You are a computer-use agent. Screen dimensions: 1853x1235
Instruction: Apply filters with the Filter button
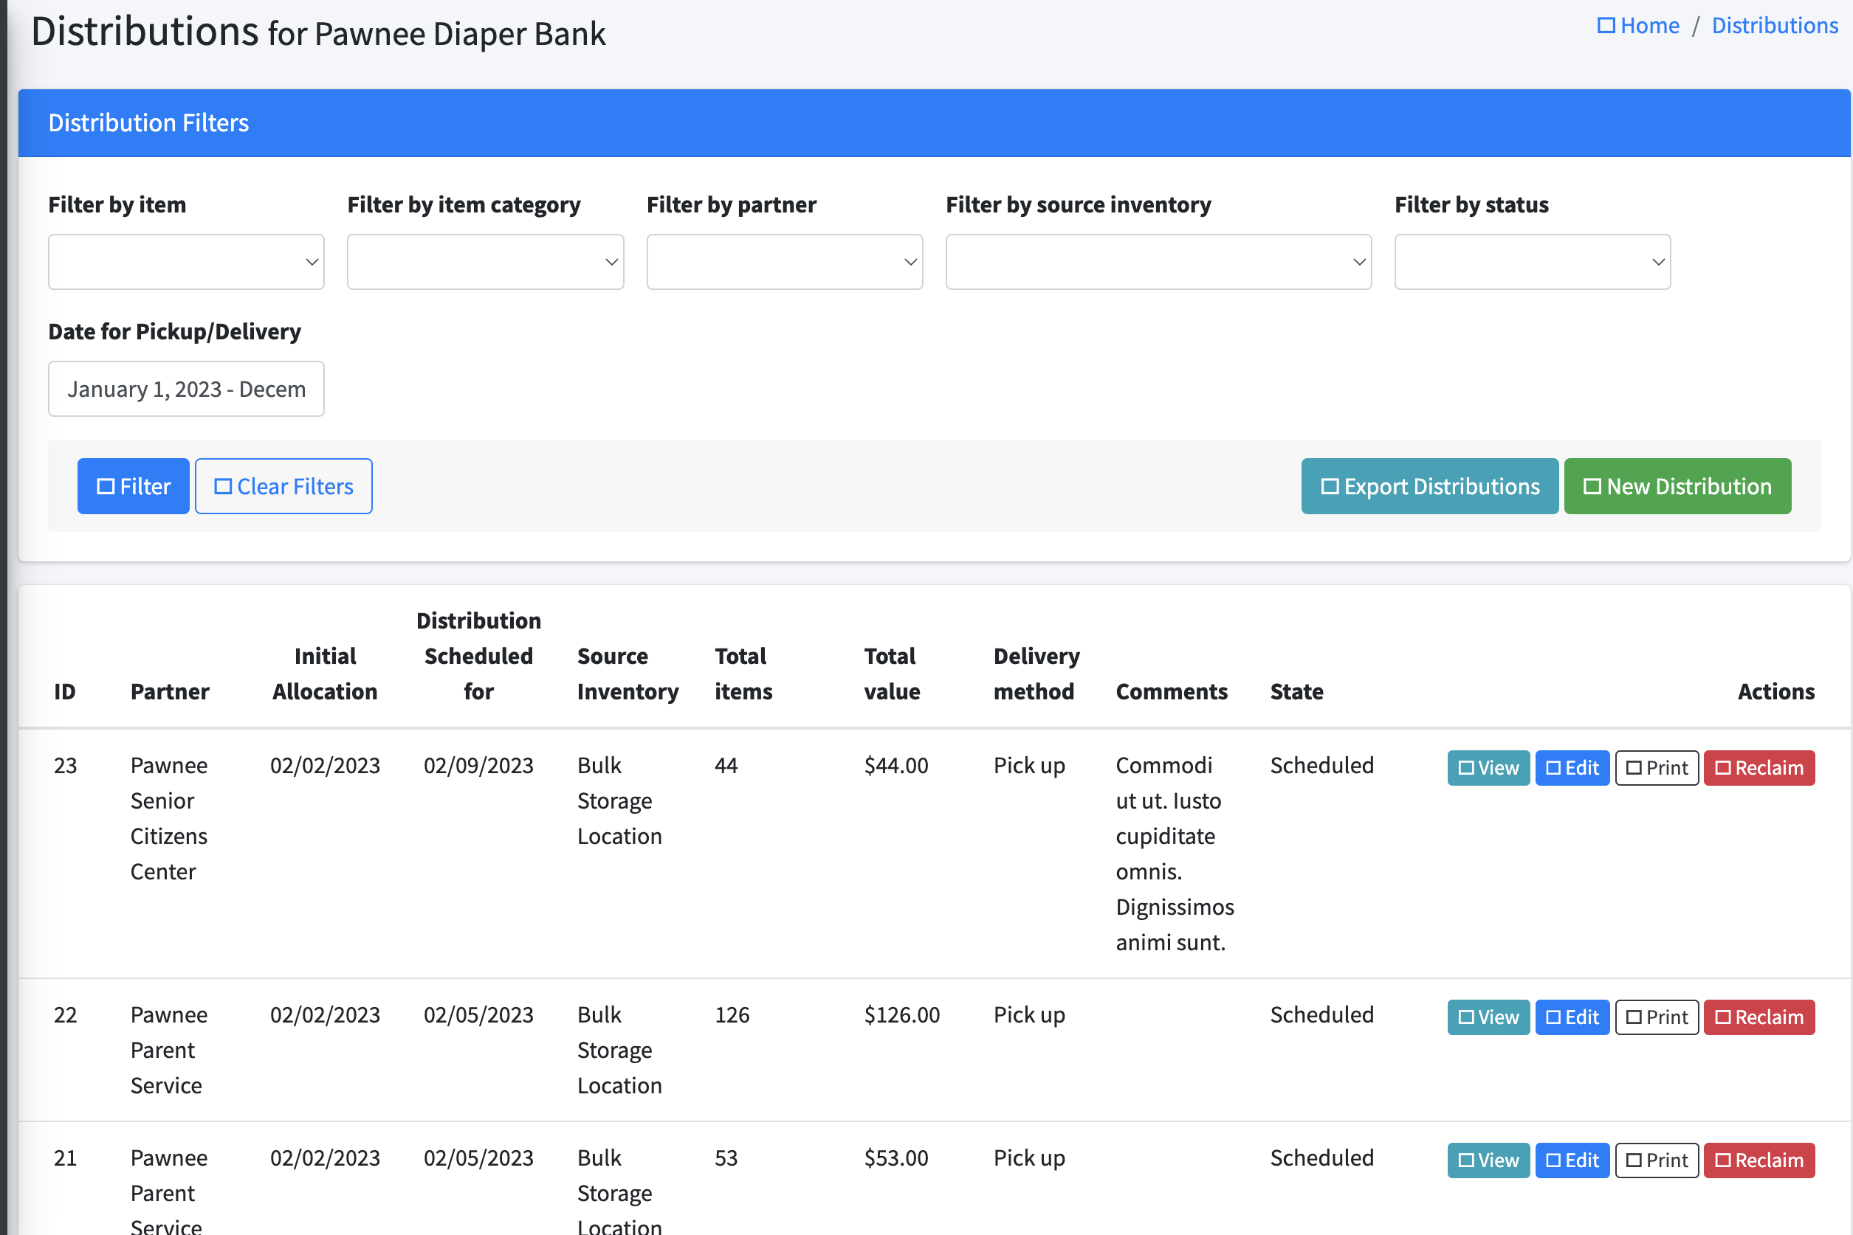tap(133, 486)
